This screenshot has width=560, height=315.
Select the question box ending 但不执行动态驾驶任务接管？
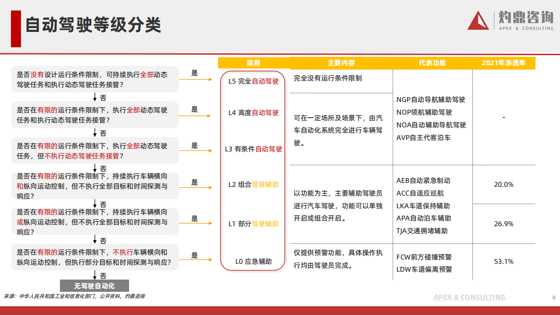(x=95, y=150)
